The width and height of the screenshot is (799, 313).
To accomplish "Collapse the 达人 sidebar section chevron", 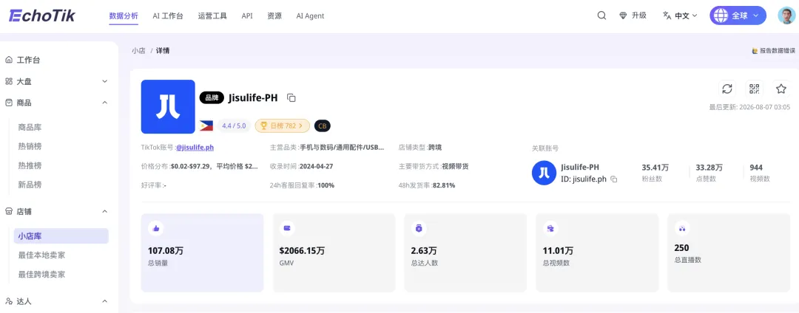I will [x=104, y=301].
